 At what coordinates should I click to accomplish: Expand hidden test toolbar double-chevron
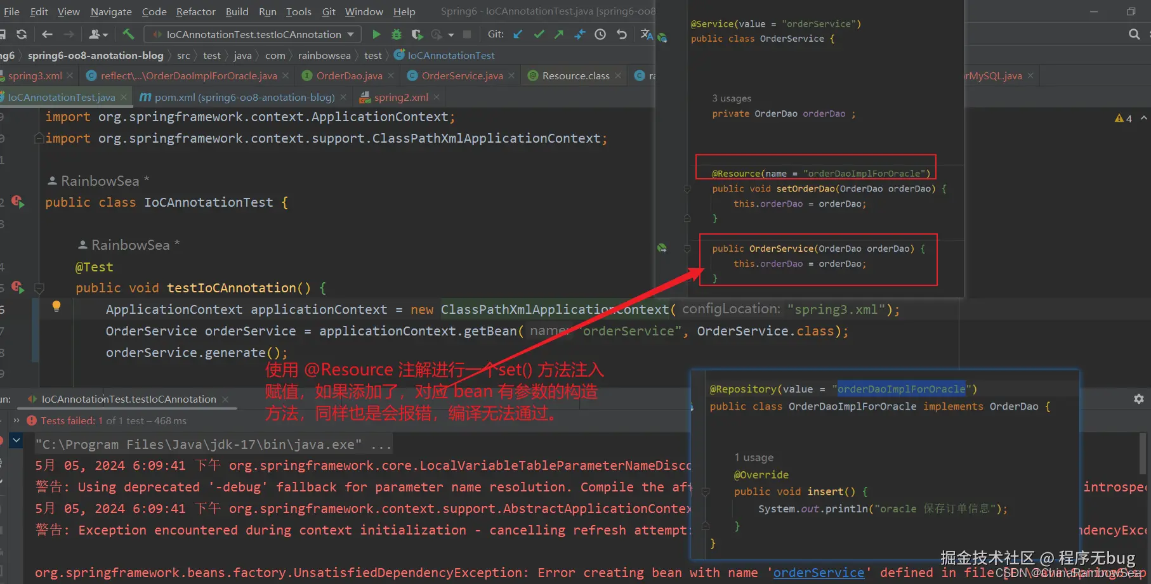16,420
